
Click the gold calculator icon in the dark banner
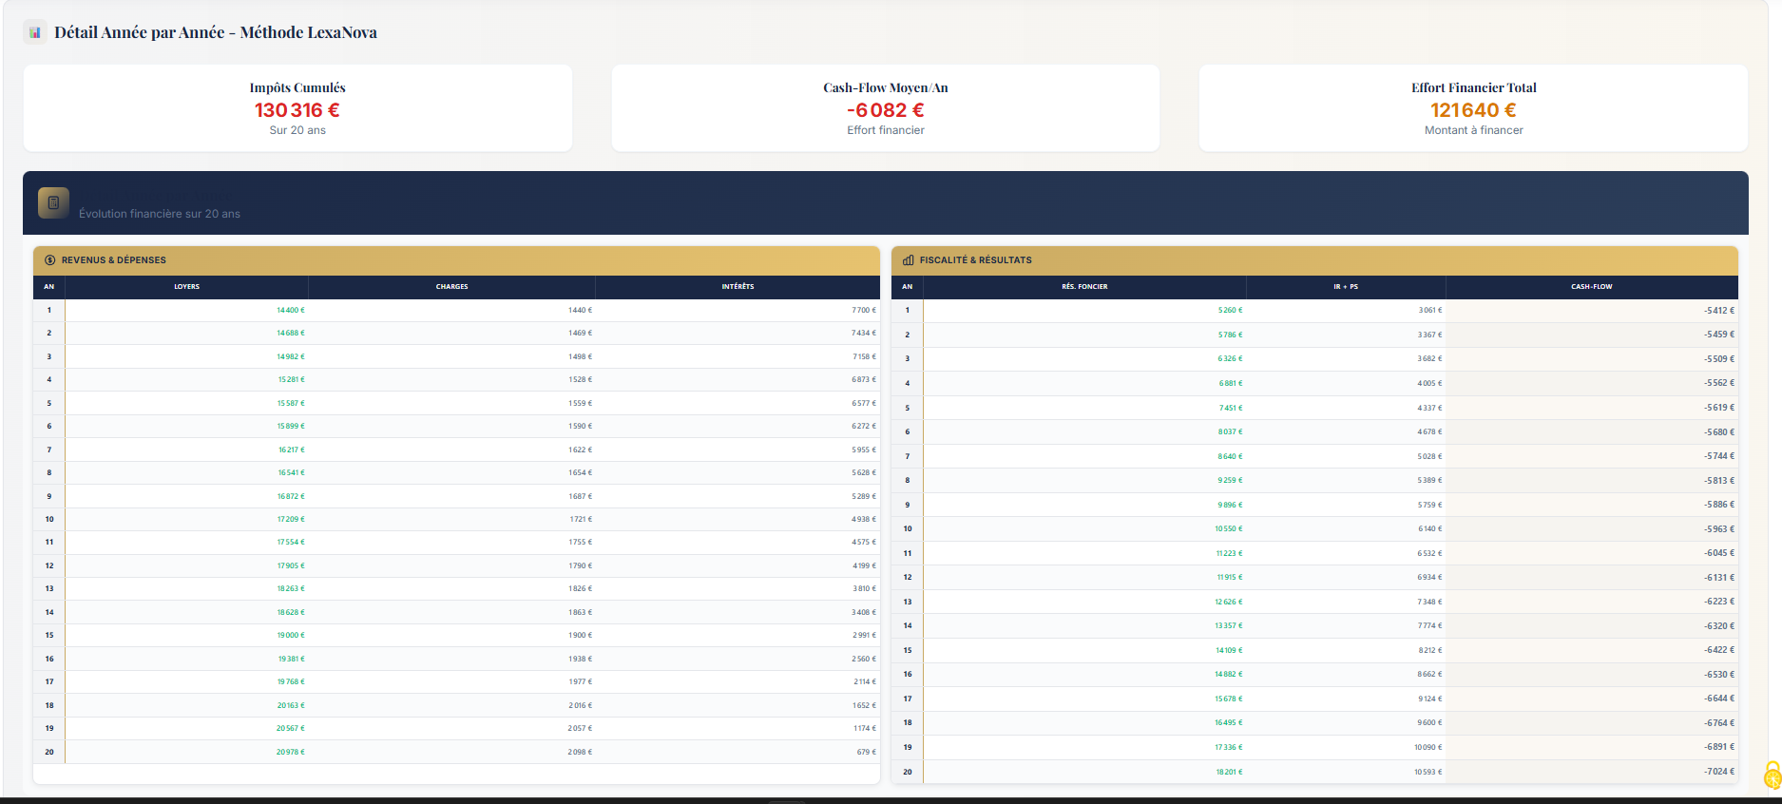click(x=53, y=202)
